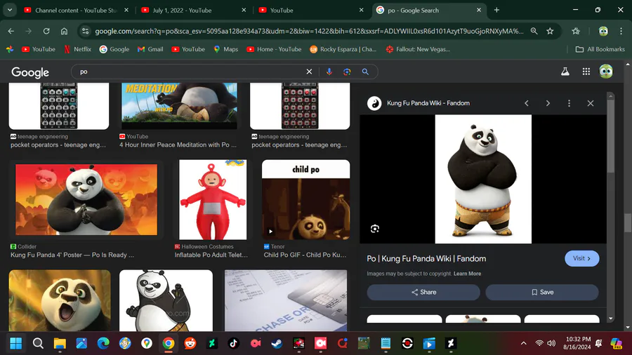
Task: Open Child Po GIF result
Action: point(306,200)
